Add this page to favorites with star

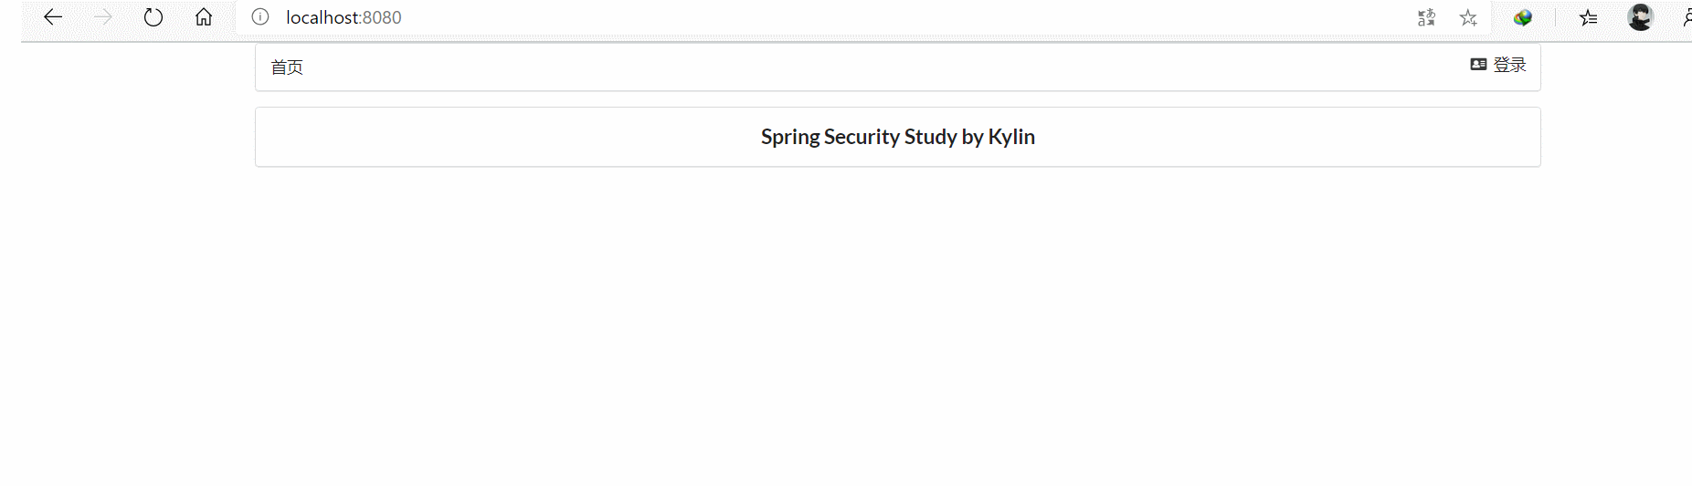tap(1468, 17)
